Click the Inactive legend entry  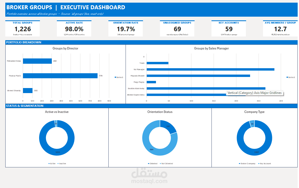(x=62, y=164)
